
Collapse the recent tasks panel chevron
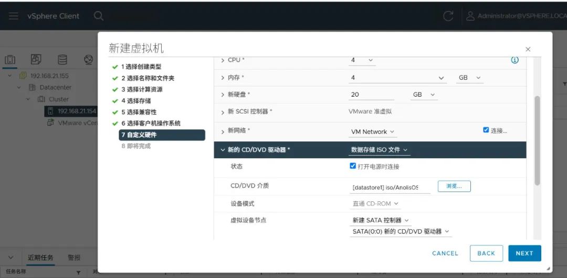pyautogui.click(x=10, y=258)
